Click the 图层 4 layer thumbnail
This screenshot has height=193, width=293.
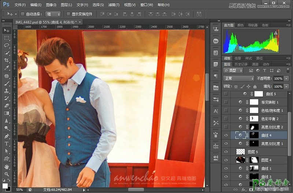(240, 160)
